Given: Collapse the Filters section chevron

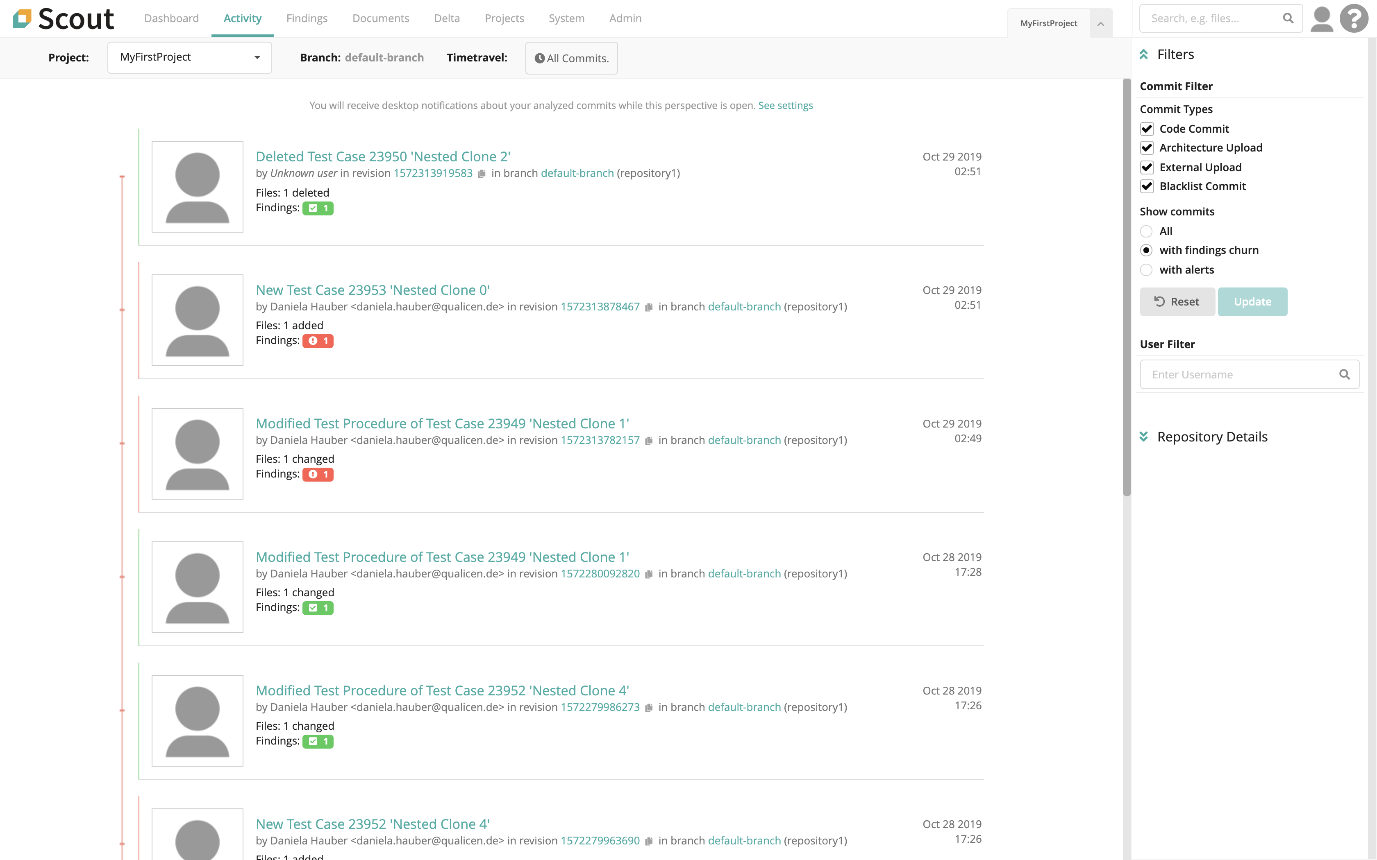Looking at the screenshot, I should [x=1144, y=54].
